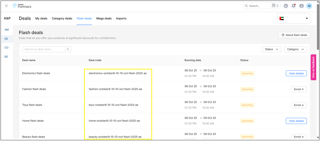Screen dimensions: 320x141
Task: Open the user profile avatar M
Action: (x=309, y=6)
